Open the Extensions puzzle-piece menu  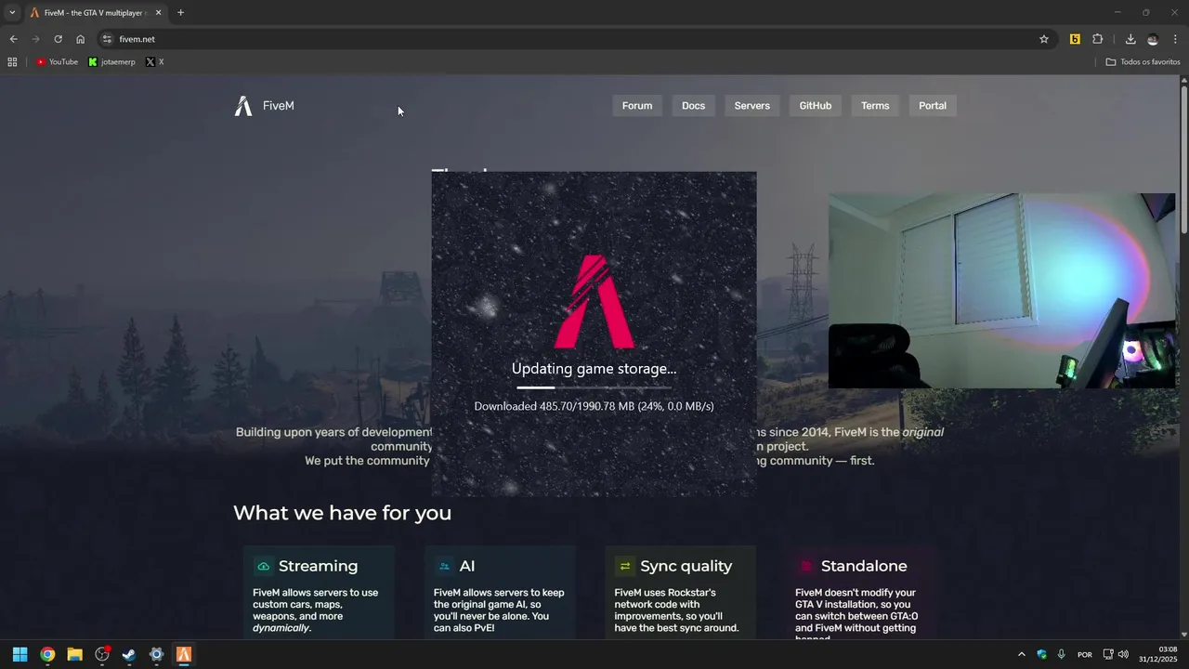[x=1098, y=39]
